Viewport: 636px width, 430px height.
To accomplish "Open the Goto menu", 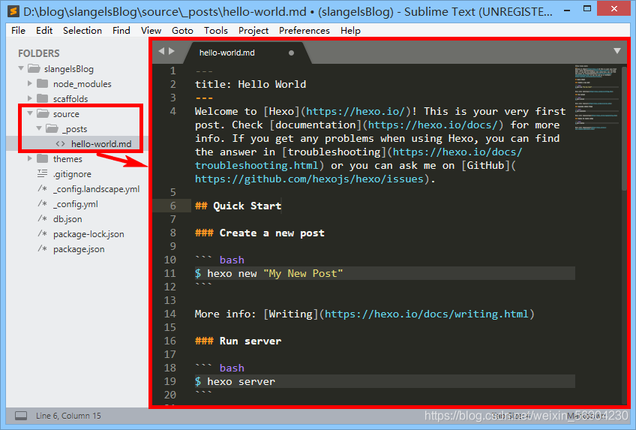I will (x=182, y=31).
